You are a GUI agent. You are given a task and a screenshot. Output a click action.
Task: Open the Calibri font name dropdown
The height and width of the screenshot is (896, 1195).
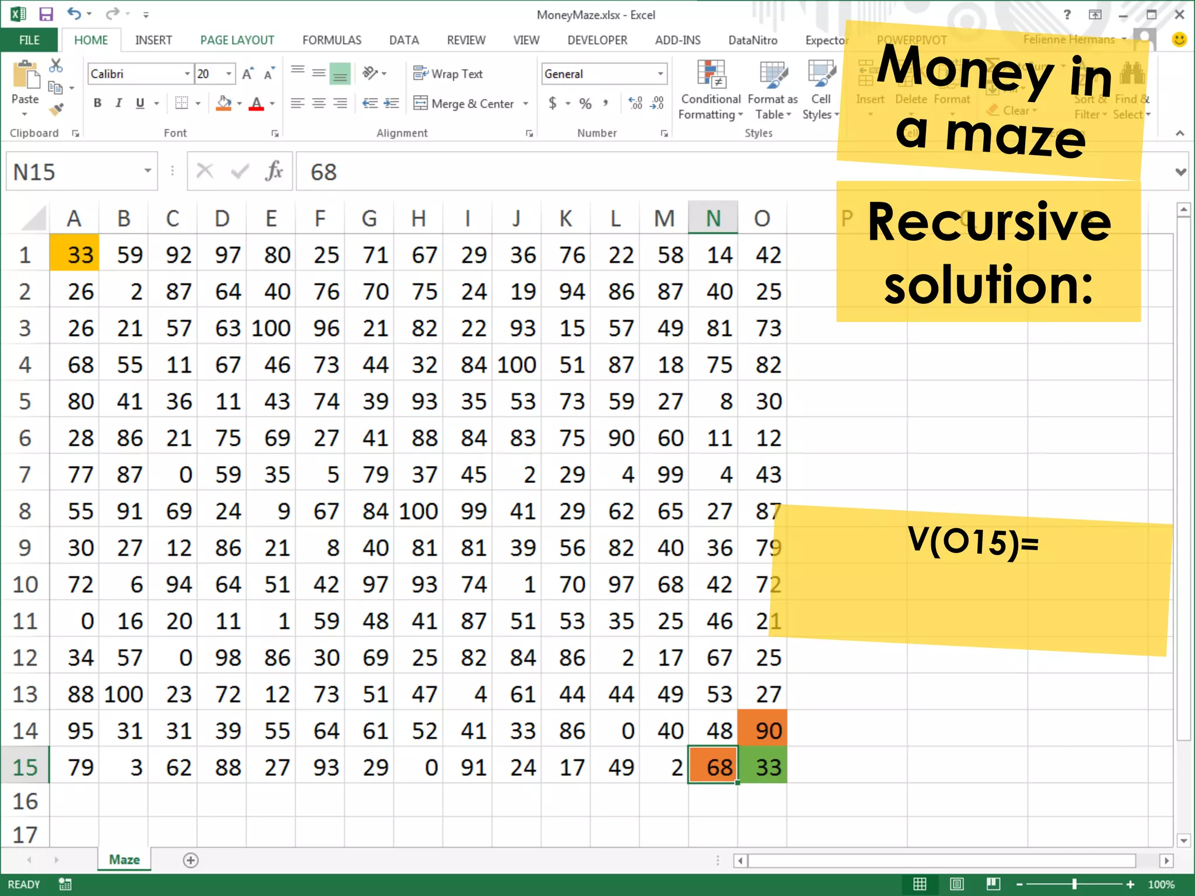point(187,73)
